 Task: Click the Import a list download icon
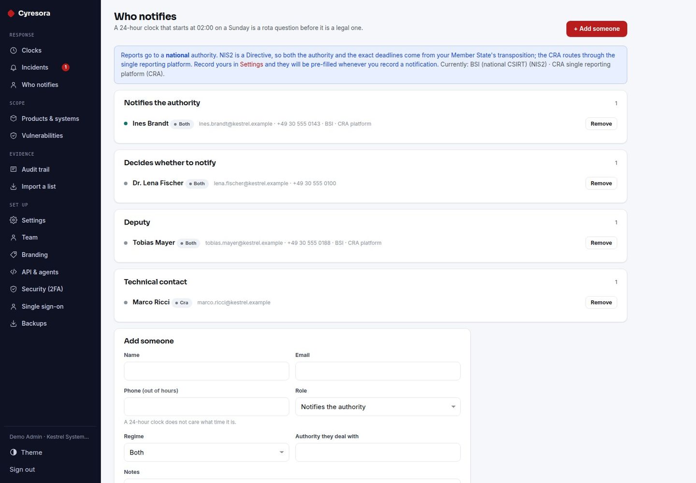pyautogui.click(x=14, y=186)
